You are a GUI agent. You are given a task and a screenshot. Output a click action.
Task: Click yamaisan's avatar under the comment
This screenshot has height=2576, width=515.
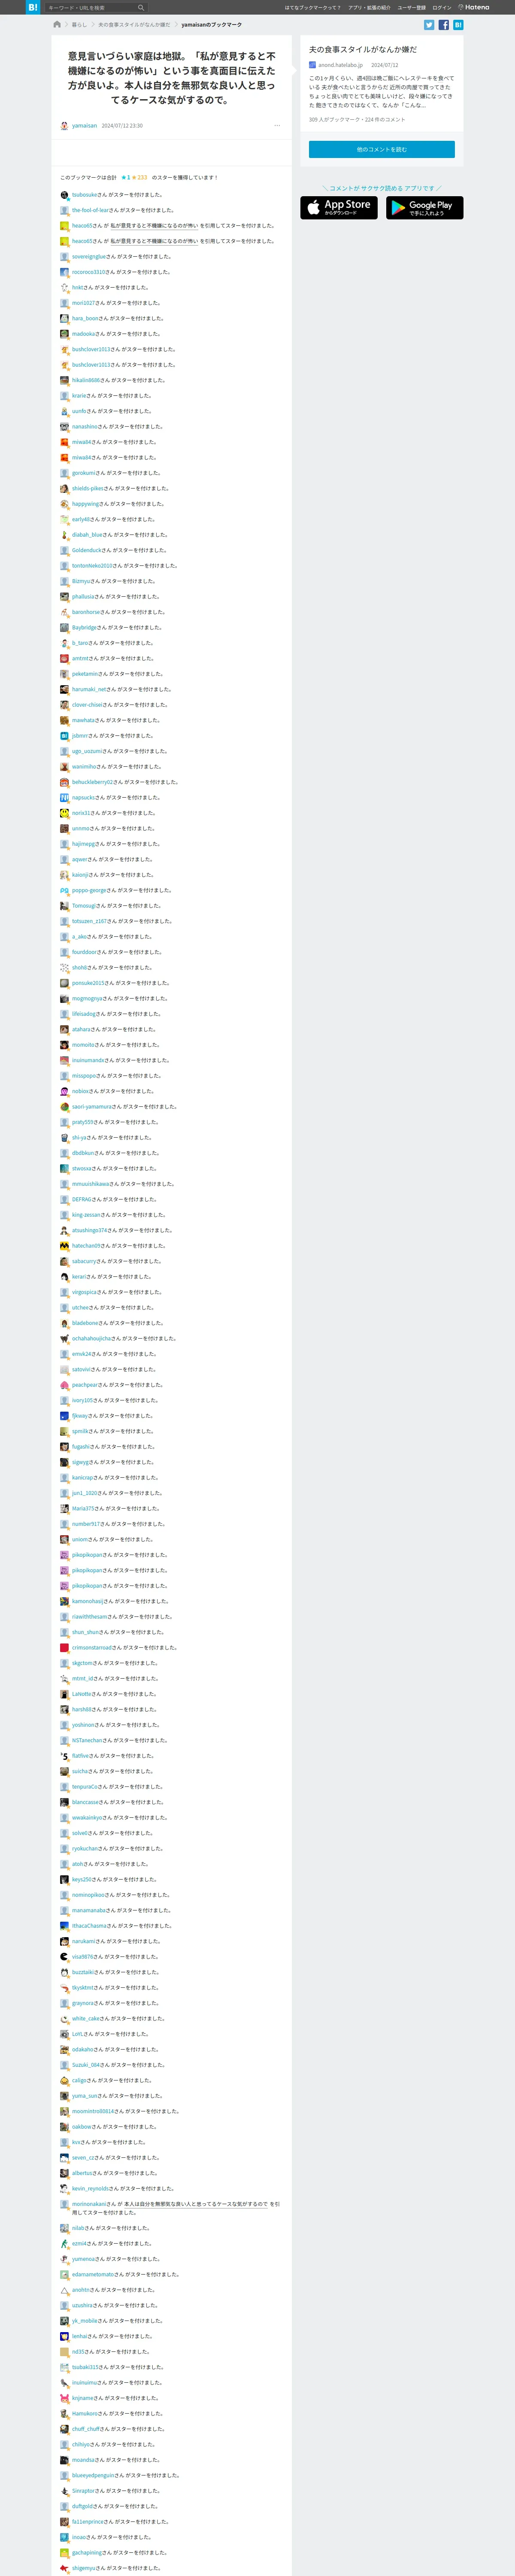[64, 126]
